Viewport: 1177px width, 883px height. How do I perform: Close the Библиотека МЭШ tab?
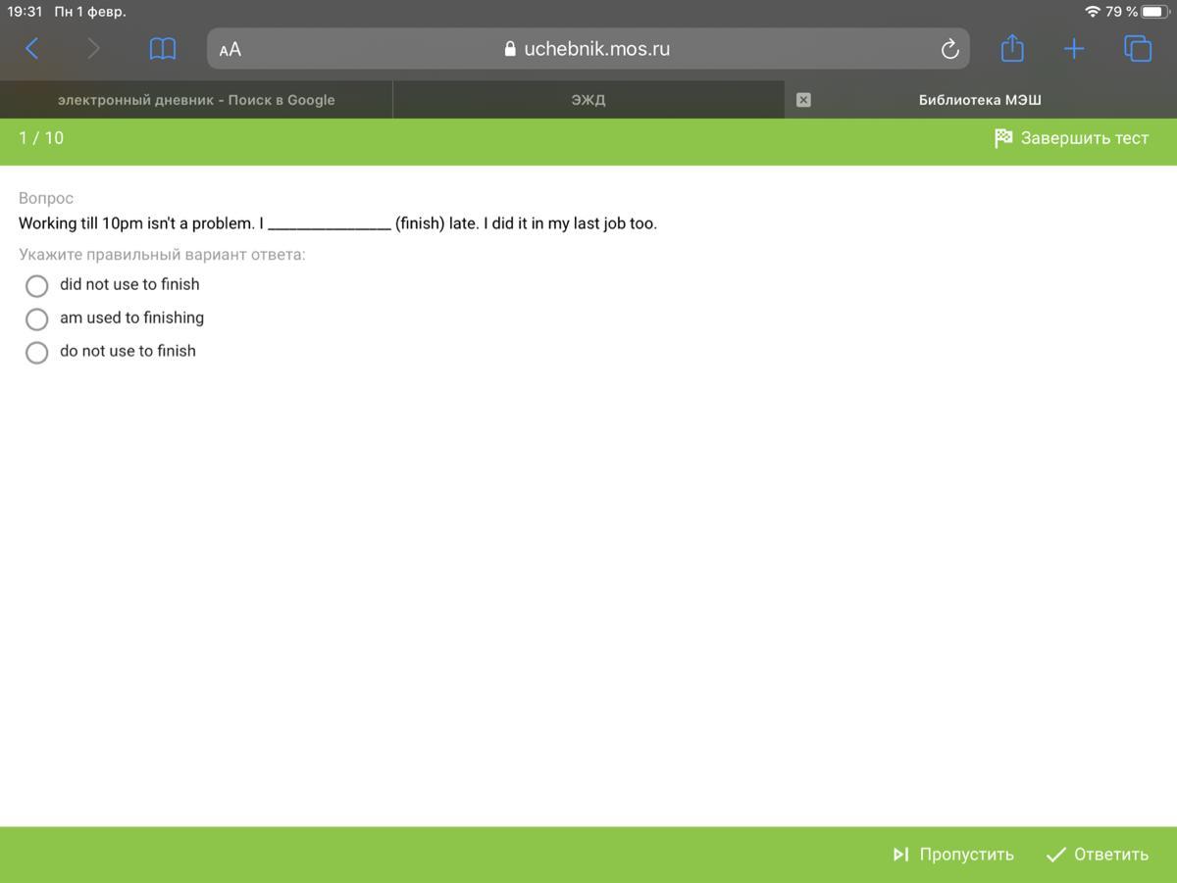tap(803, 100)
